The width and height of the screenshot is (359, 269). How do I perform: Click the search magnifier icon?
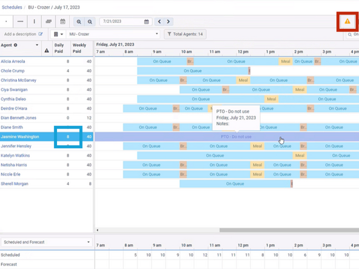(x=350, y=35)
